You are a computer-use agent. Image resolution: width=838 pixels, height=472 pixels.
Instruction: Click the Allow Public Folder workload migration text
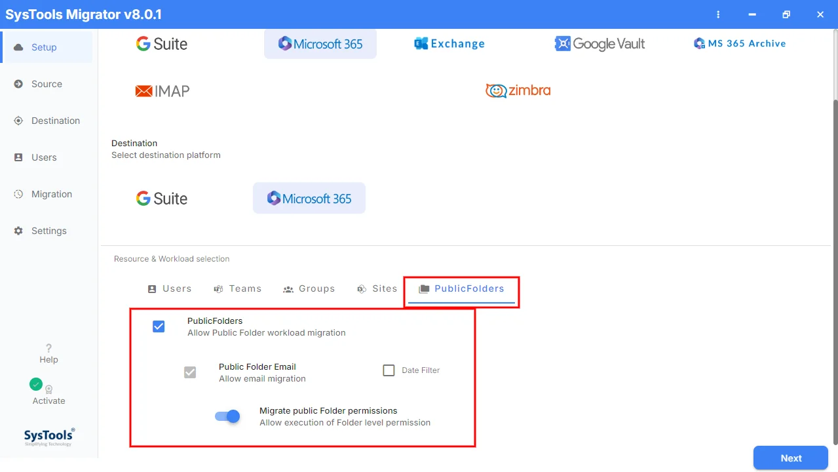click(x=267, y=333)
